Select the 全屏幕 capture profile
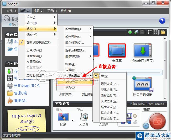 117,53
